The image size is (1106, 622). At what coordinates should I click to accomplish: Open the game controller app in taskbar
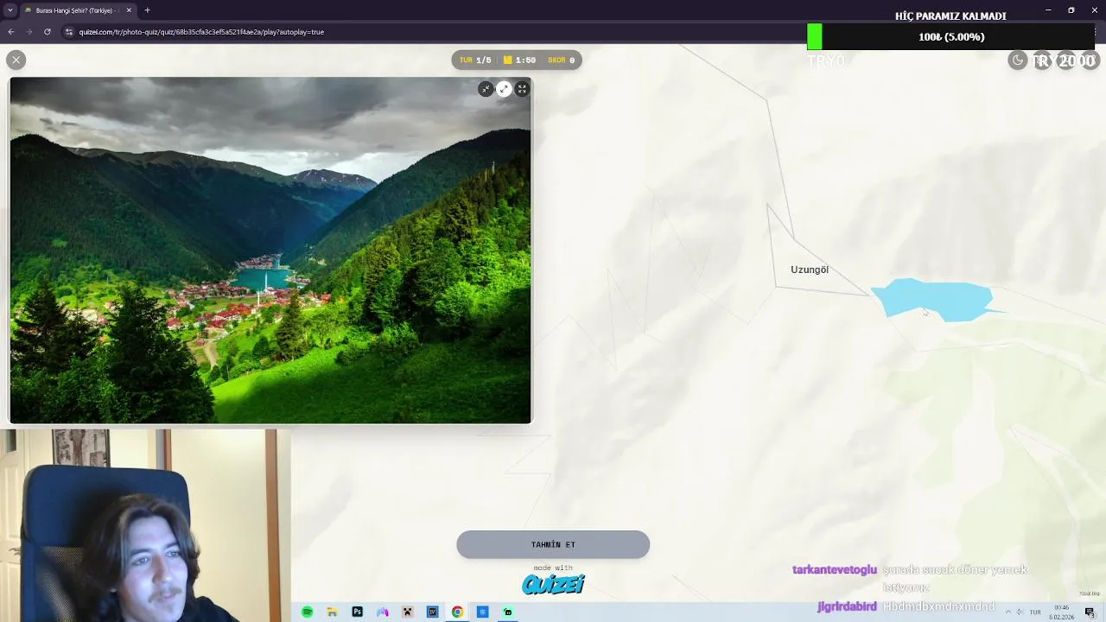click(382, 612)
